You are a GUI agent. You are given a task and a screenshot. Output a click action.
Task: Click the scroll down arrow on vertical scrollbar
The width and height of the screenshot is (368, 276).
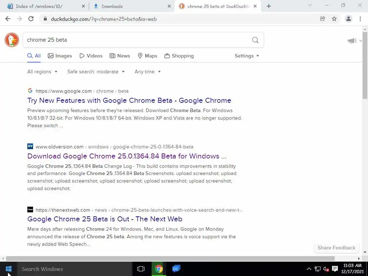(365, 252)
